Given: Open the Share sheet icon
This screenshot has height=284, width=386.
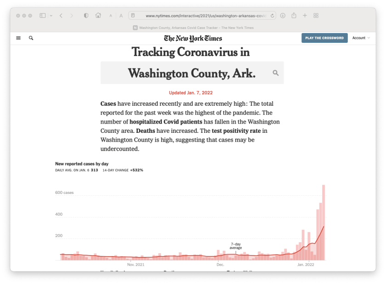Looking at the screenshot, I should pyautogui.click(x=294, y=15).
